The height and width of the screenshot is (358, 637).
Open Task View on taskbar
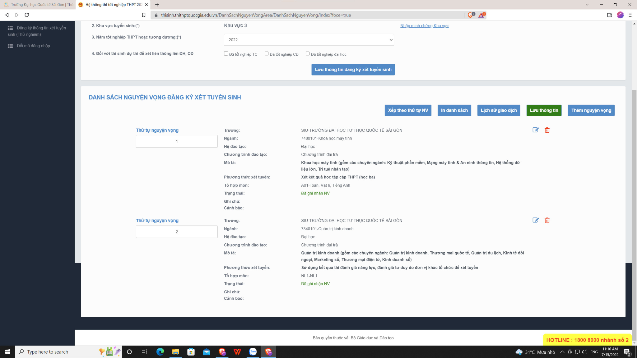[144, 352]
